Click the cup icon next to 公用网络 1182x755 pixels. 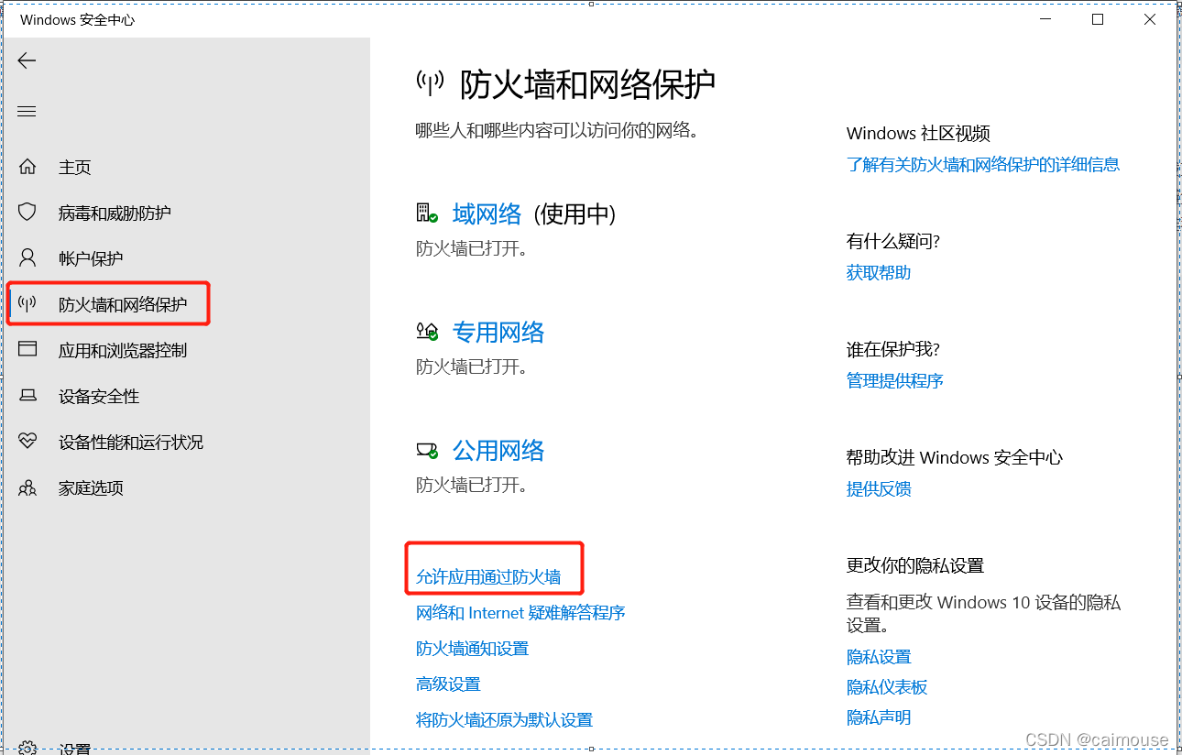click(x=427, y=450)
